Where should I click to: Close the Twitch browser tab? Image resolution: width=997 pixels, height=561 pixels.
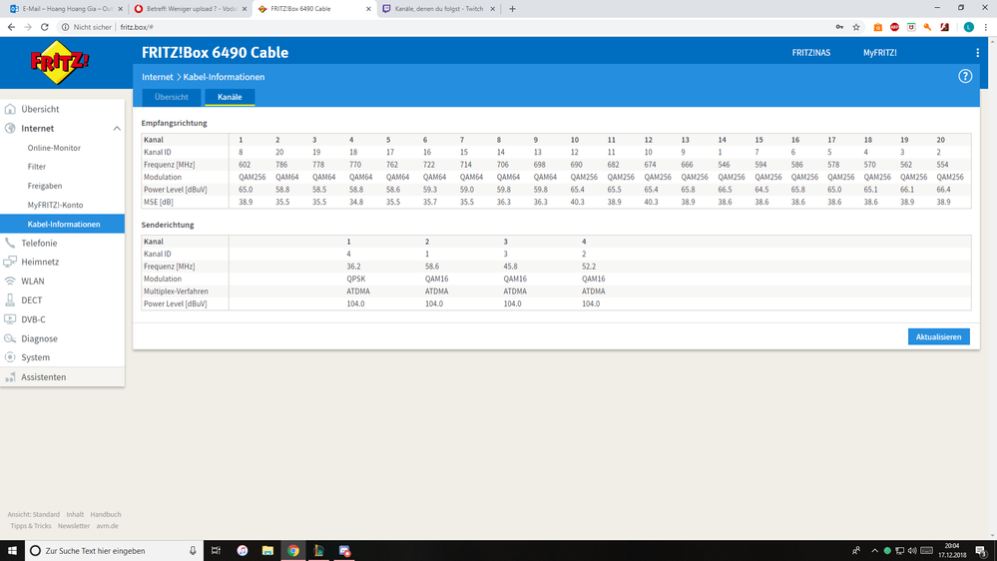[492, 9]
